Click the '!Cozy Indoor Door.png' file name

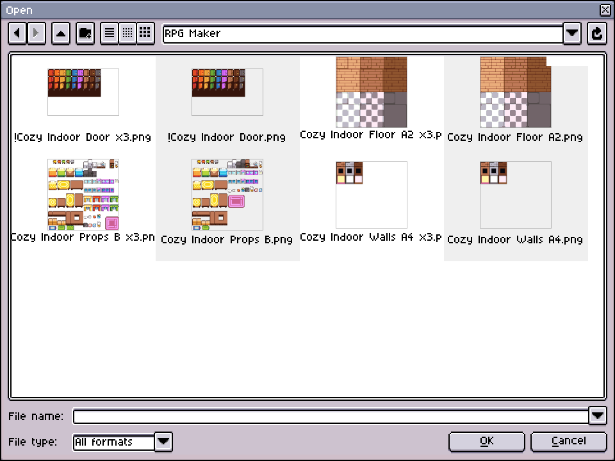[227, 137]
